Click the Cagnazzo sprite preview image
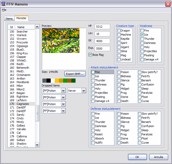This screenshot has height=164, width=172. tap(61, 41)
